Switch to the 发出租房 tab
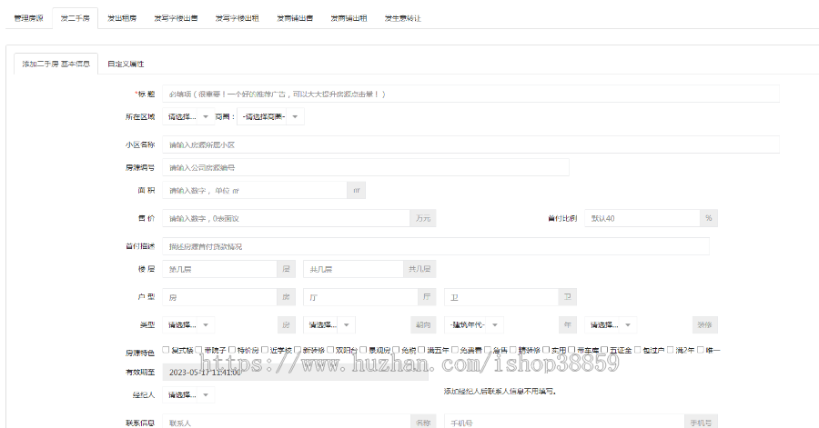Screen dimensions: 819x428 (122, 18)
